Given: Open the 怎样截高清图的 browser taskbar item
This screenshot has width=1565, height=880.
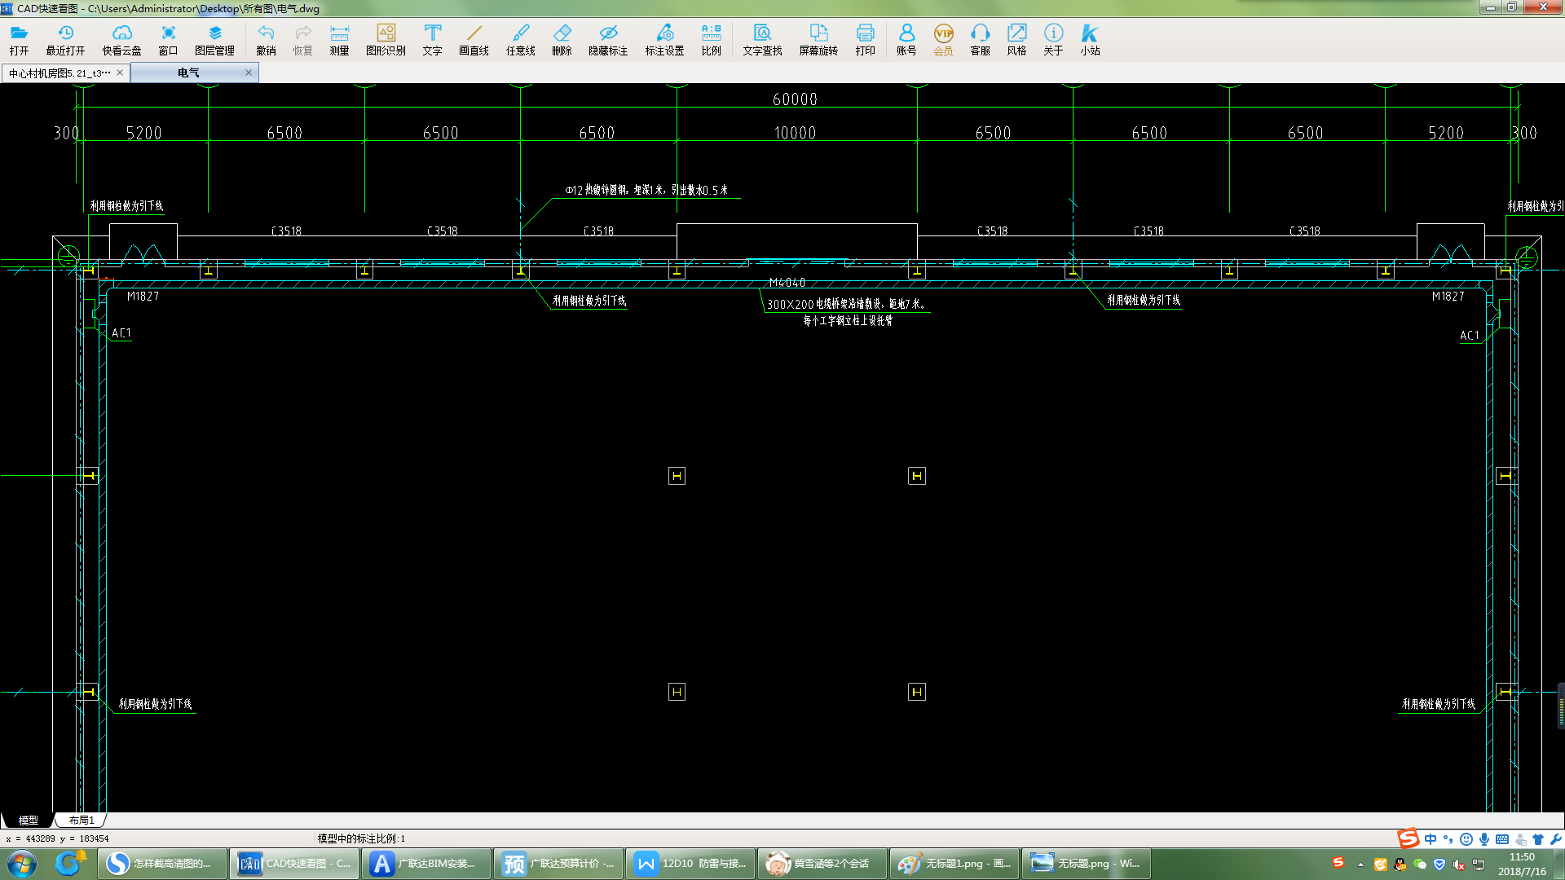Looking at the screenshot, I should [162, 864].
